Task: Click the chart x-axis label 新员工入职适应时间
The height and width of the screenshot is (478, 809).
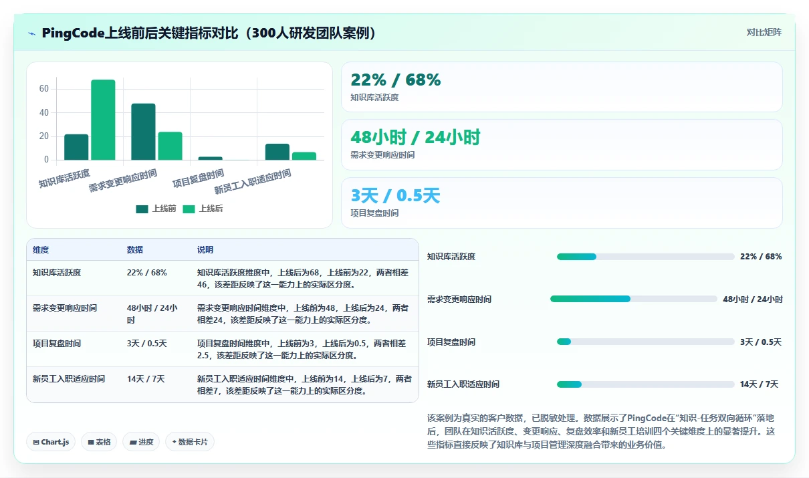Action: 253,182
